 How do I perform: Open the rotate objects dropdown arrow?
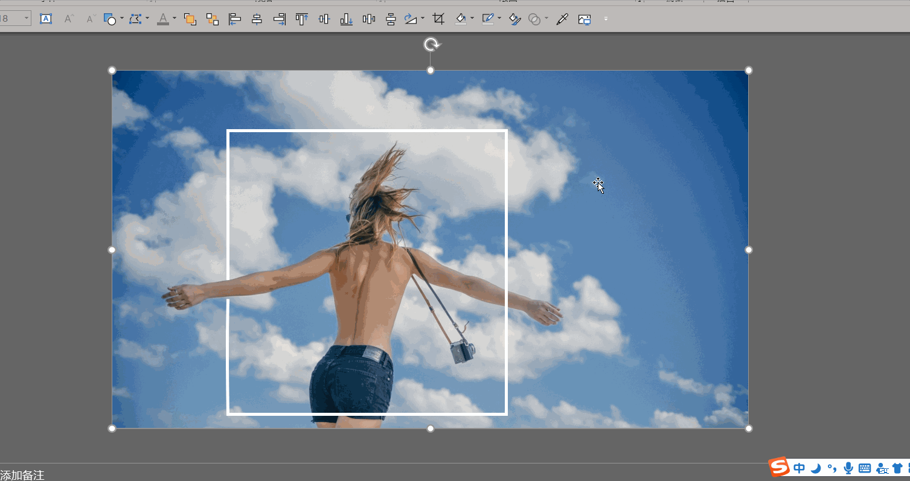click(x=422, y=19)
